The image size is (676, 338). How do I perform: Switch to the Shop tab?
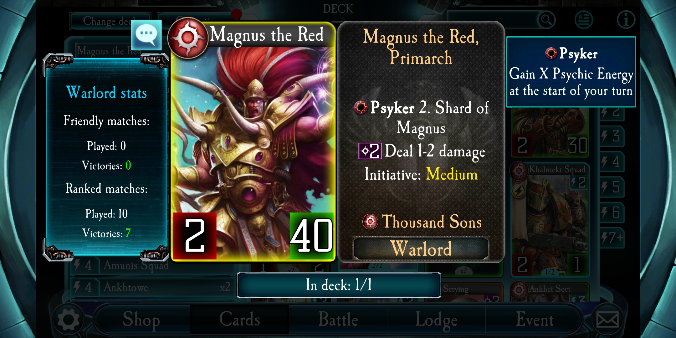(141, 320)
